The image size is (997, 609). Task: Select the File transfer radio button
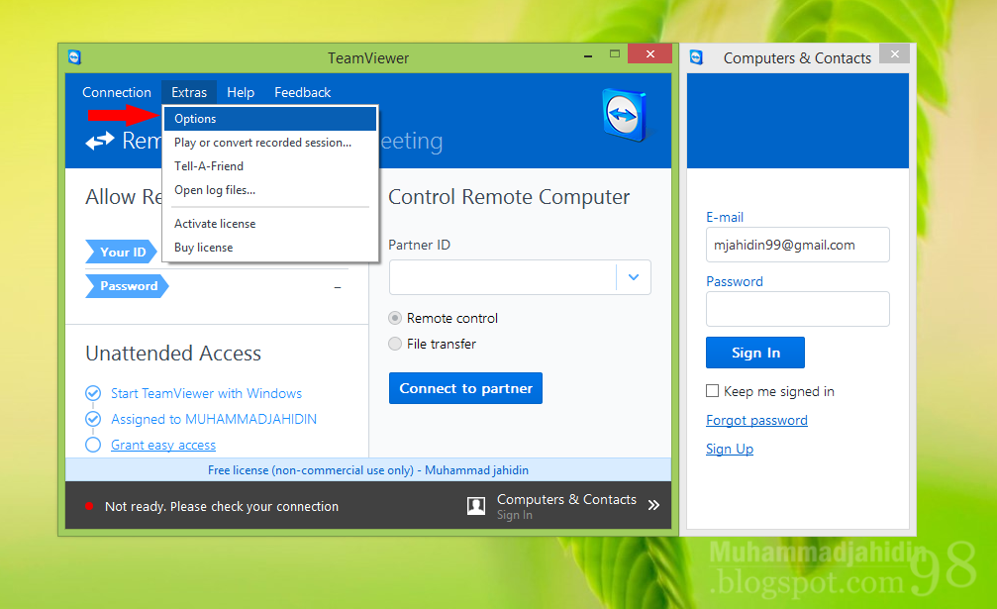(x=395, y=344)
